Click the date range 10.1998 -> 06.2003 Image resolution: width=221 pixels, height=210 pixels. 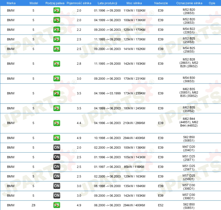pos(107,138)
